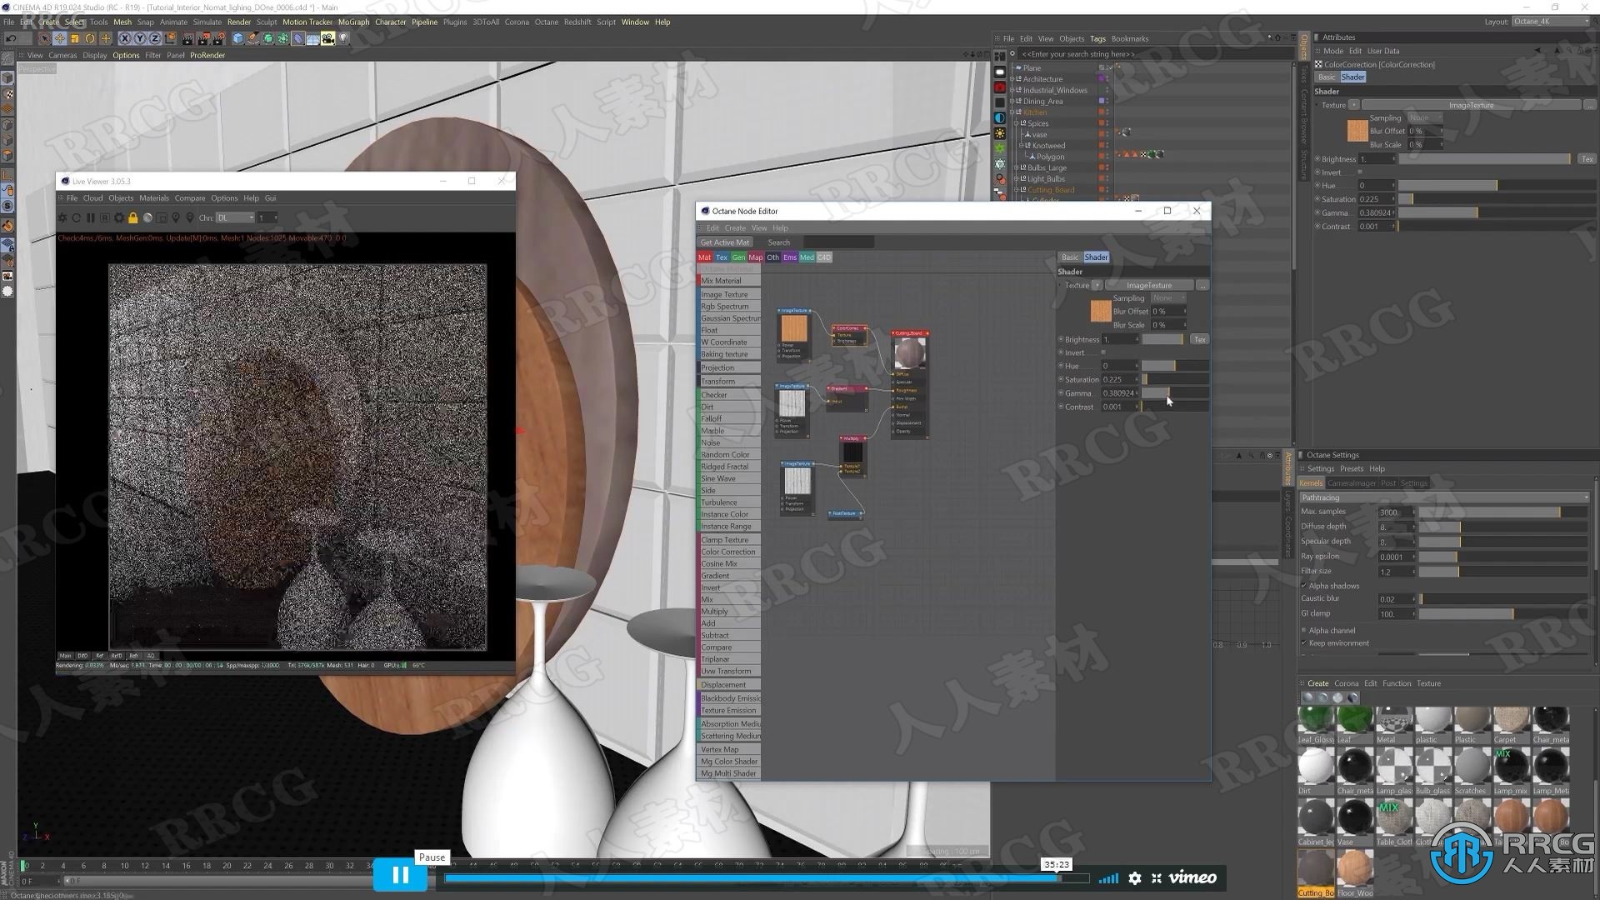
Task: Open the MoGraph menu in main menu bar
Action: click(x=353, y=22)
